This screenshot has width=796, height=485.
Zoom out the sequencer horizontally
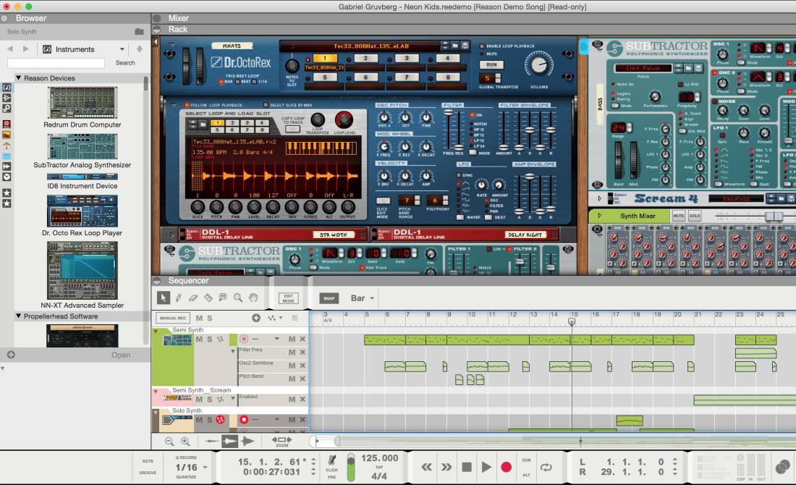point(169,442)
